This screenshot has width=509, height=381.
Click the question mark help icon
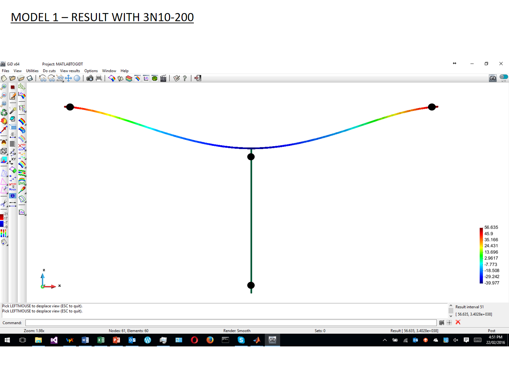pos(185,78)
